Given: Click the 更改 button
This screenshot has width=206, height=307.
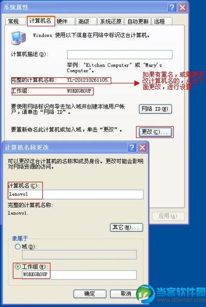Looking at the screenshot, I should point(156,132).
